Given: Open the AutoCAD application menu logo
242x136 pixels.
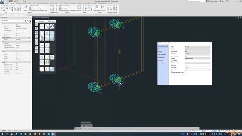Looking at the screenshot, I should pos(2,2).
